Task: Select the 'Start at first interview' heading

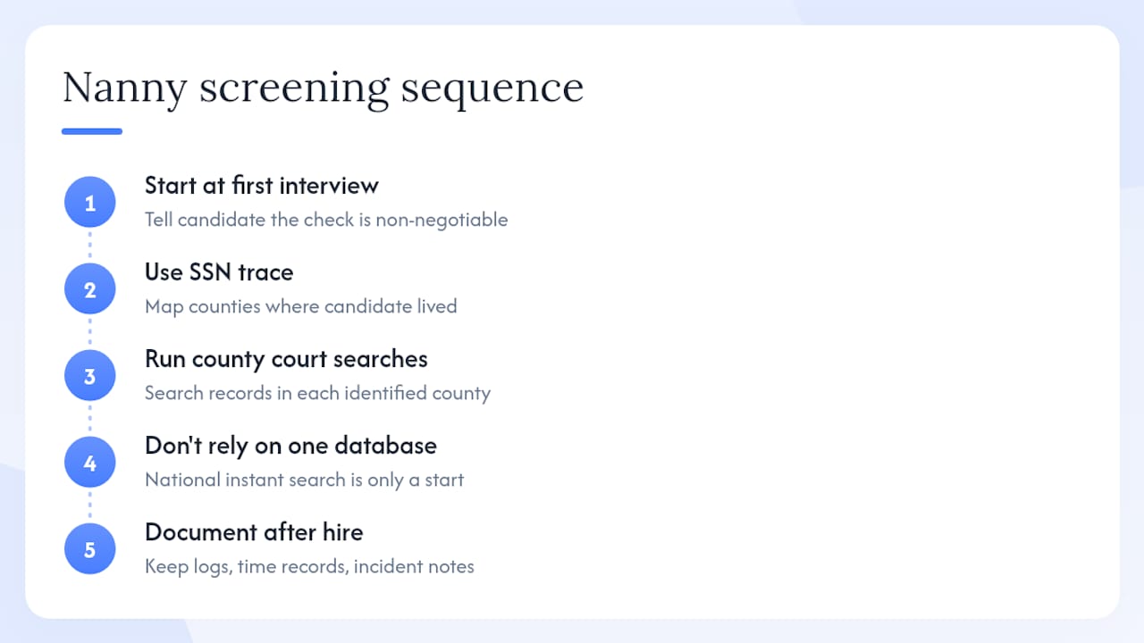Action: [262, 185]
